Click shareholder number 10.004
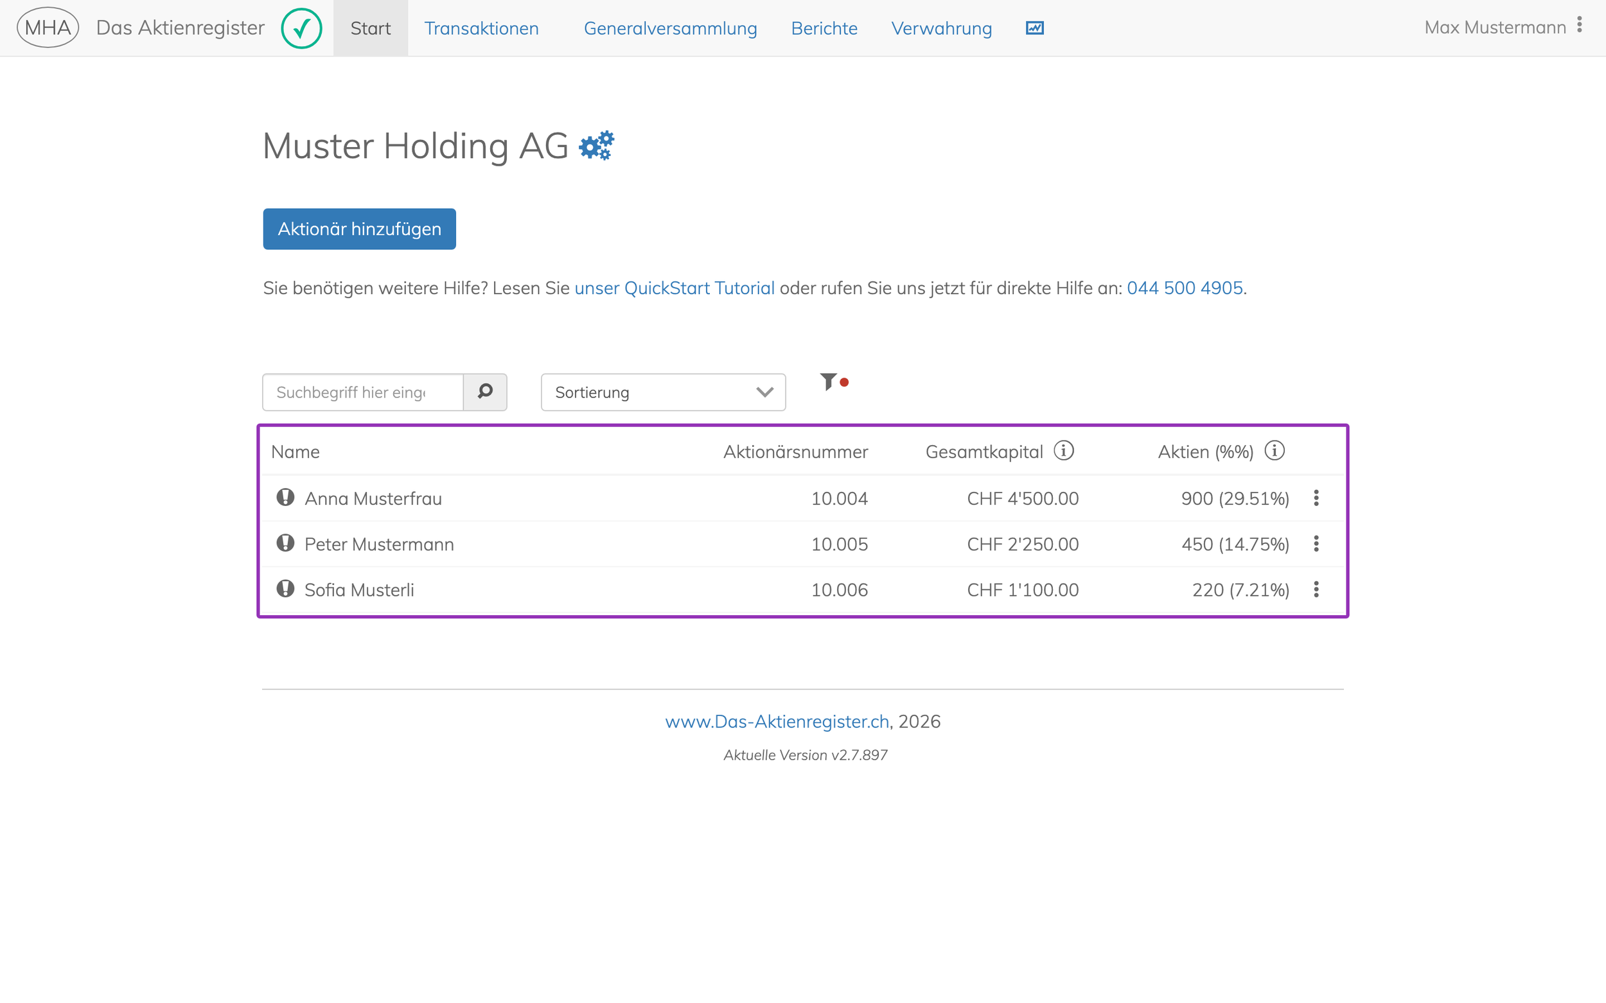Screen dimensions: 1606x1003 (840, 498)
